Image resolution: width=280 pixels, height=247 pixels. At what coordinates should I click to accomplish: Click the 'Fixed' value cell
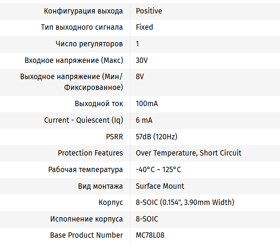click(144, 27)
